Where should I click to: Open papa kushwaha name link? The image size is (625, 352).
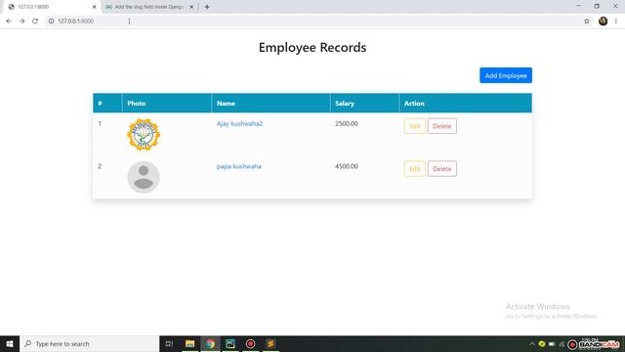pos(238,166)
